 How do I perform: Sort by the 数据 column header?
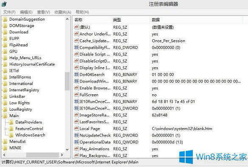(156, 20)
